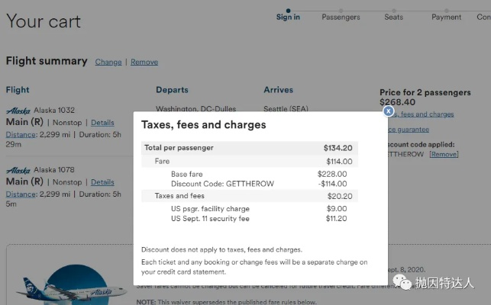Click the Payment step dot
This screenshot has width=491, height=305.
[446, 10]
